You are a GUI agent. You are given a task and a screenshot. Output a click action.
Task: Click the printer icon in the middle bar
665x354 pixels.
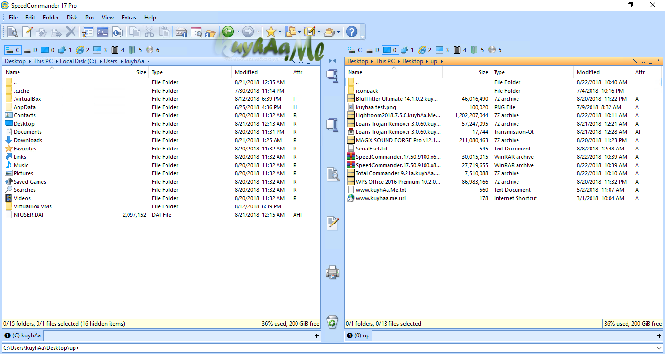click(332, 272)
